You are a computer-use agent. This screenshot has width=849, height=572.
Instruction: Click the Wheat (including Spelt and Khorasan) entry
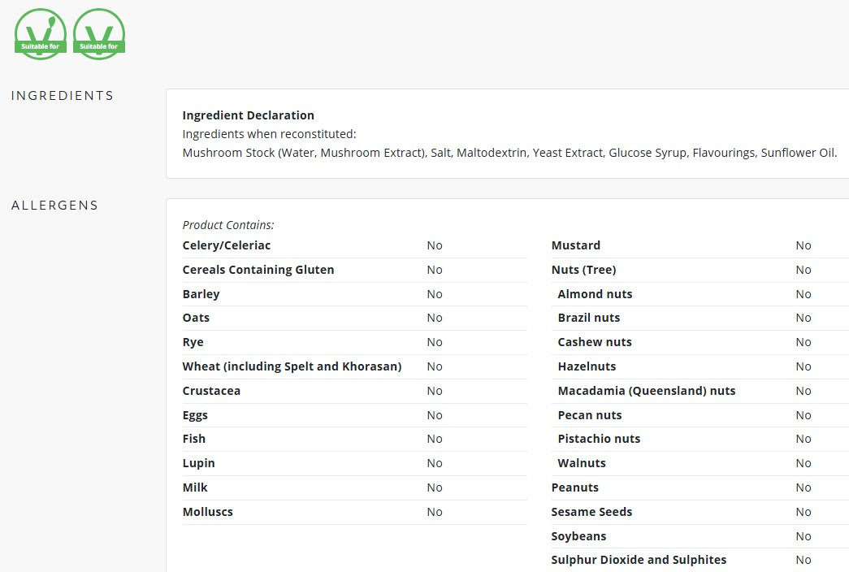(x=292, y=366)
